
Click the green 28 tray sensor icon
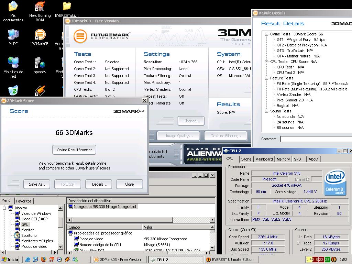pos(327,260)
